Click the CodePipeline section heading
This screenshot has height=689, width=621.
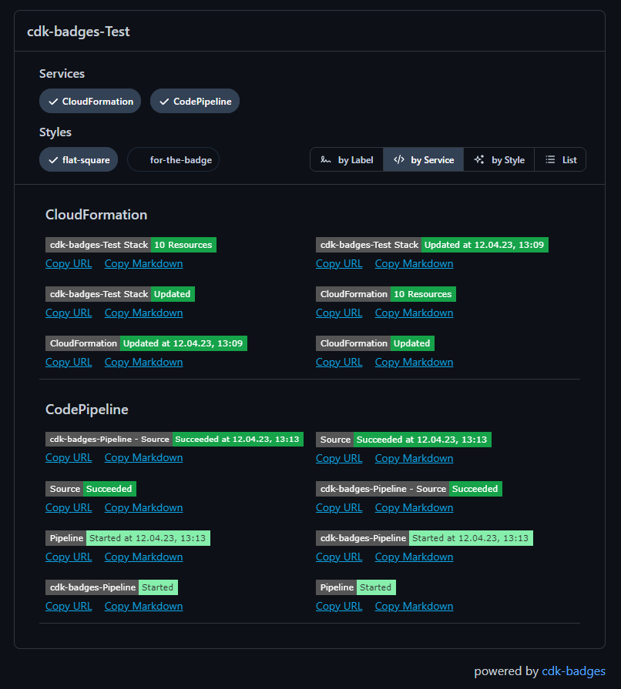point(86,409)
